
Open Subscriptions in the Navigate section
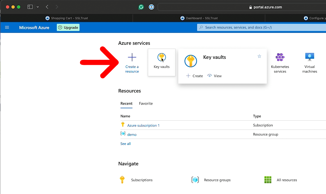(142, 180)
